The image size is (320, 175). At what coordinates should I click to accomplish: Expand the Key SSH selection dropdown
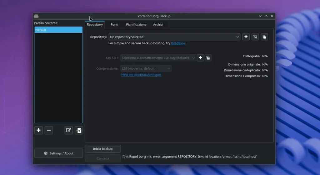pyautogui.click(x=158, y=58)
